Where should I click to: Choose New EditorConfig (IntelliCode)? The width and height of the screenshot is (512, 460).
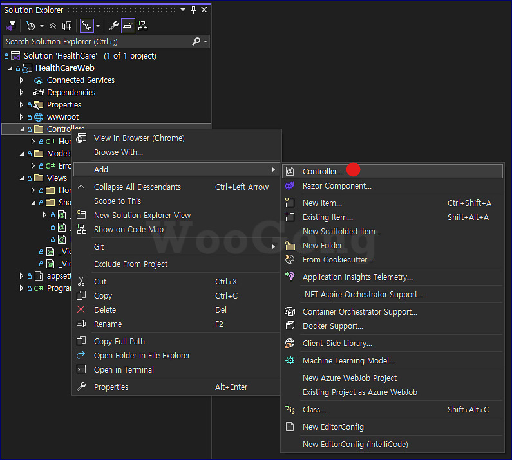click(392, 445)
